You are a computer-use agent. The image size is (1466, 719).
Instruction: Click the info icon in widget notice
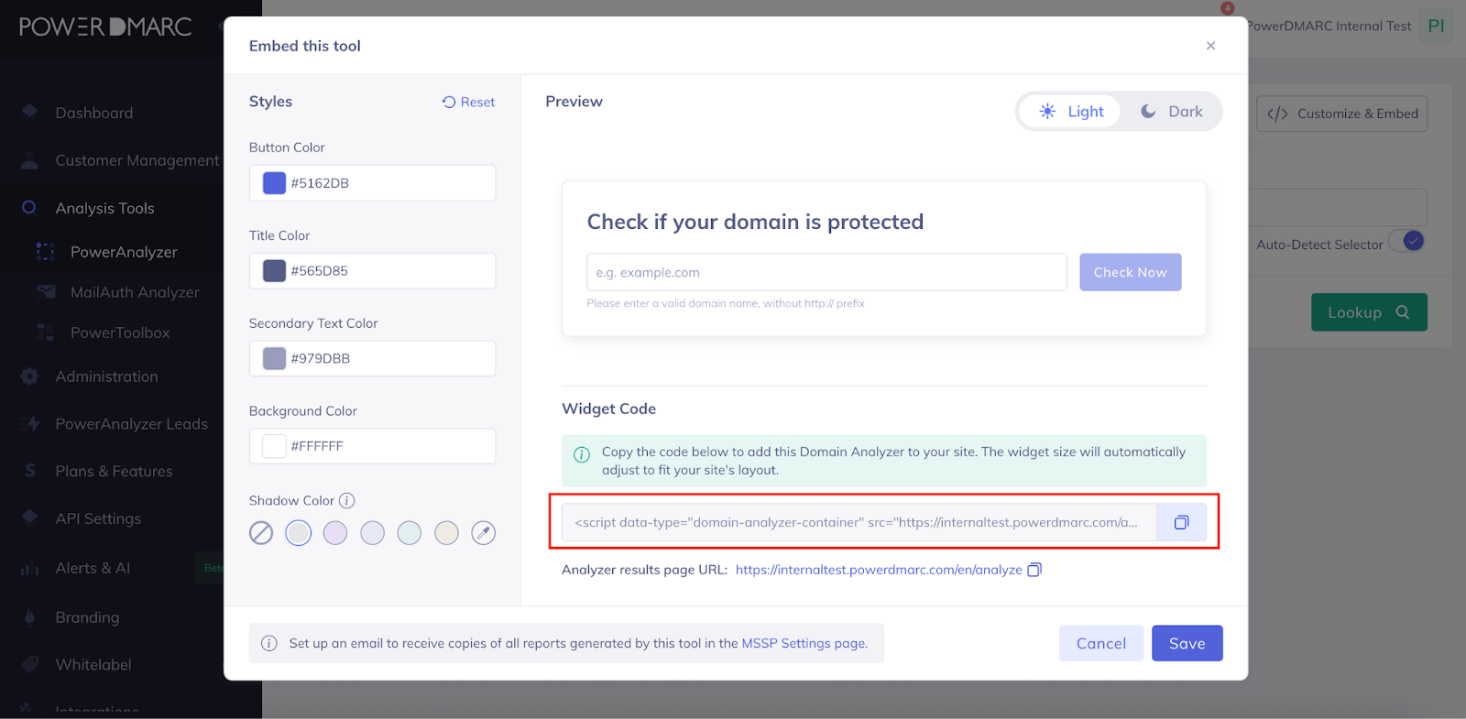point(582,454)
